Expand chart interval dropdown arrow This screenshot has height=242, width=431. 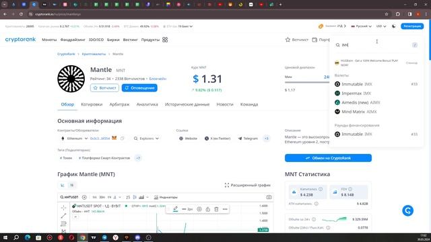click(120, 197)
